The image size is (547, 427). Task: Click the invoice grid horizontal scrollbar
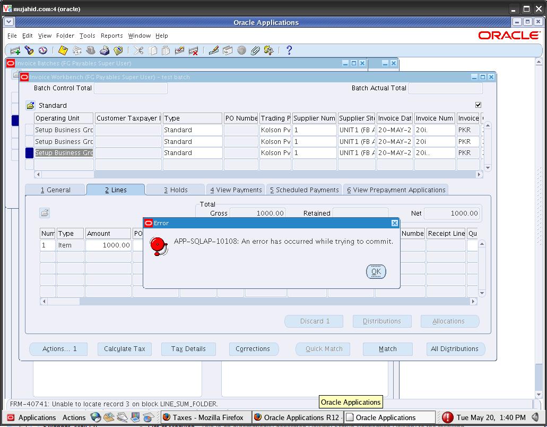pos(258,174)
